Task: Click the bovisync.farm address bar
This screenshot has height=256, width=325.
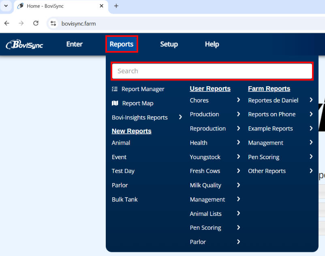Action: click(x=79, y=23)
